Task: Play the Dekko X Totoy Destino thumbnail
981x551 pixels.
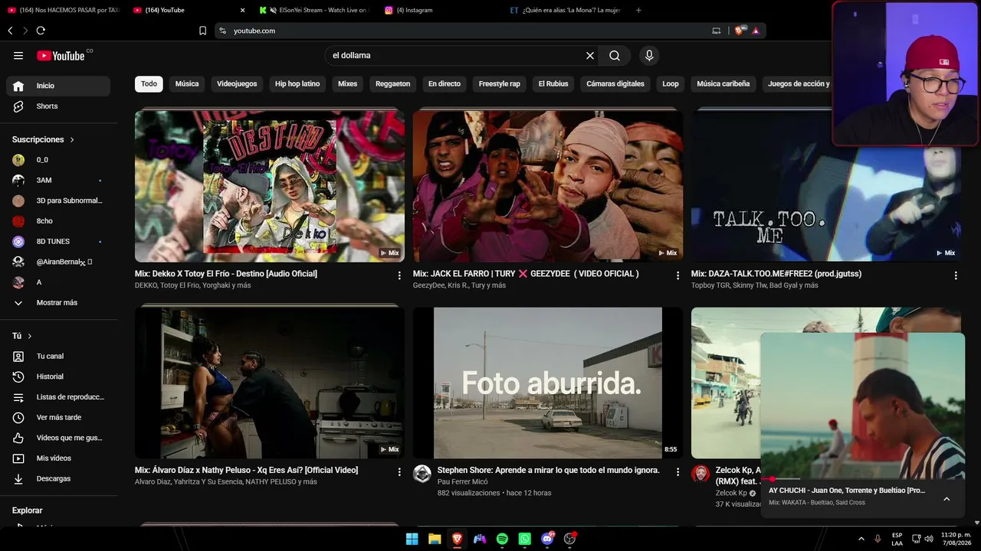Action: pos(270,186)
